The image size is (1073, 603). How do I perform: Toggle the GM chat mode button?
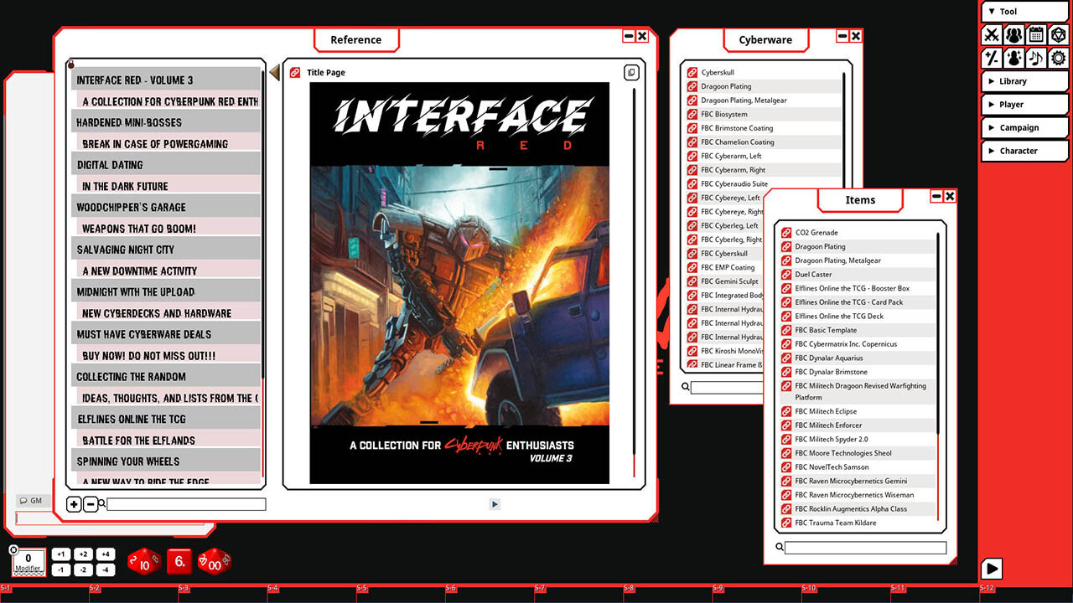coord(32,500)
